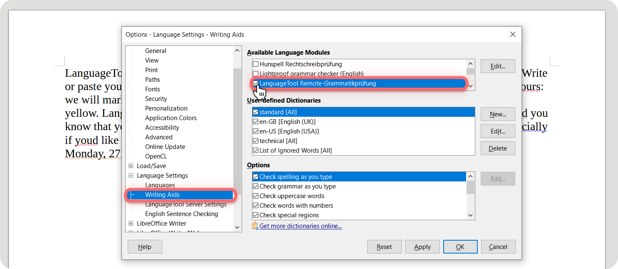This screenshot has width=618, height=269.
Task: Cancel the Options dialog
Action: coord(498,247)
